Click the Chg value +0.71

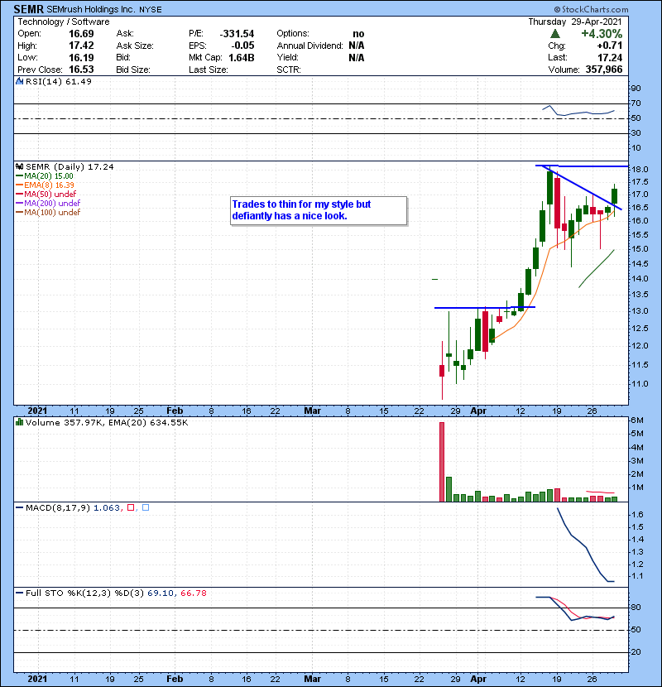(609, 46)
